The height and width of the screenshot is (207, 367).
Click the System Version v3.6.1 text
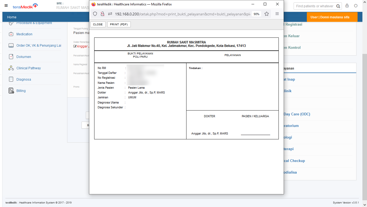(346, 203)
